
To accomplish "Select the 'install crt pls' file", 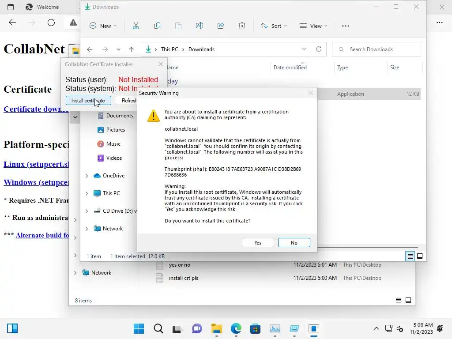I will pos(183,278).
